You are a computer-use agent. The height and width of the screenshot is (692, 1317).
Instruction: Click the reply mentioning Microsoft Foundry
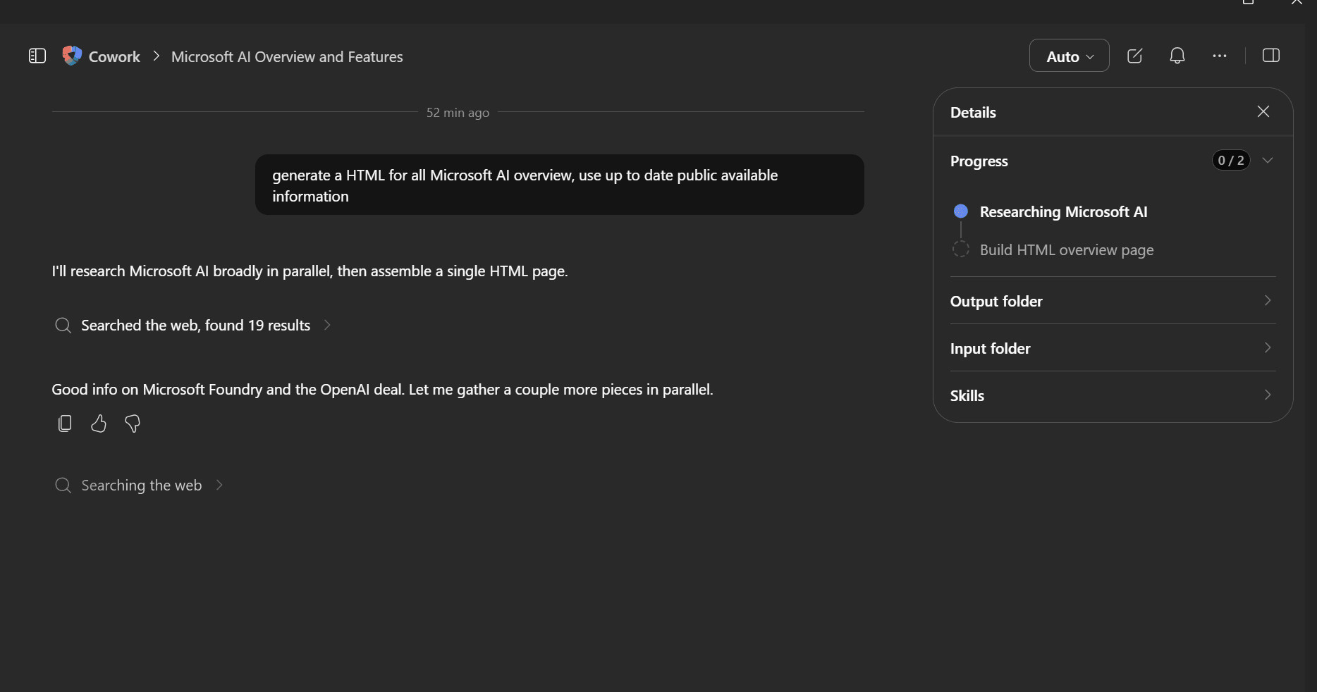(x=382, y=389)
